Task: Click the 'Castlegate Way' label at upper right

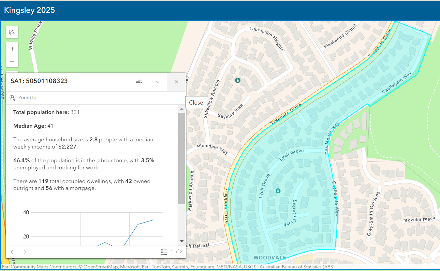Action: pos(397,83)
